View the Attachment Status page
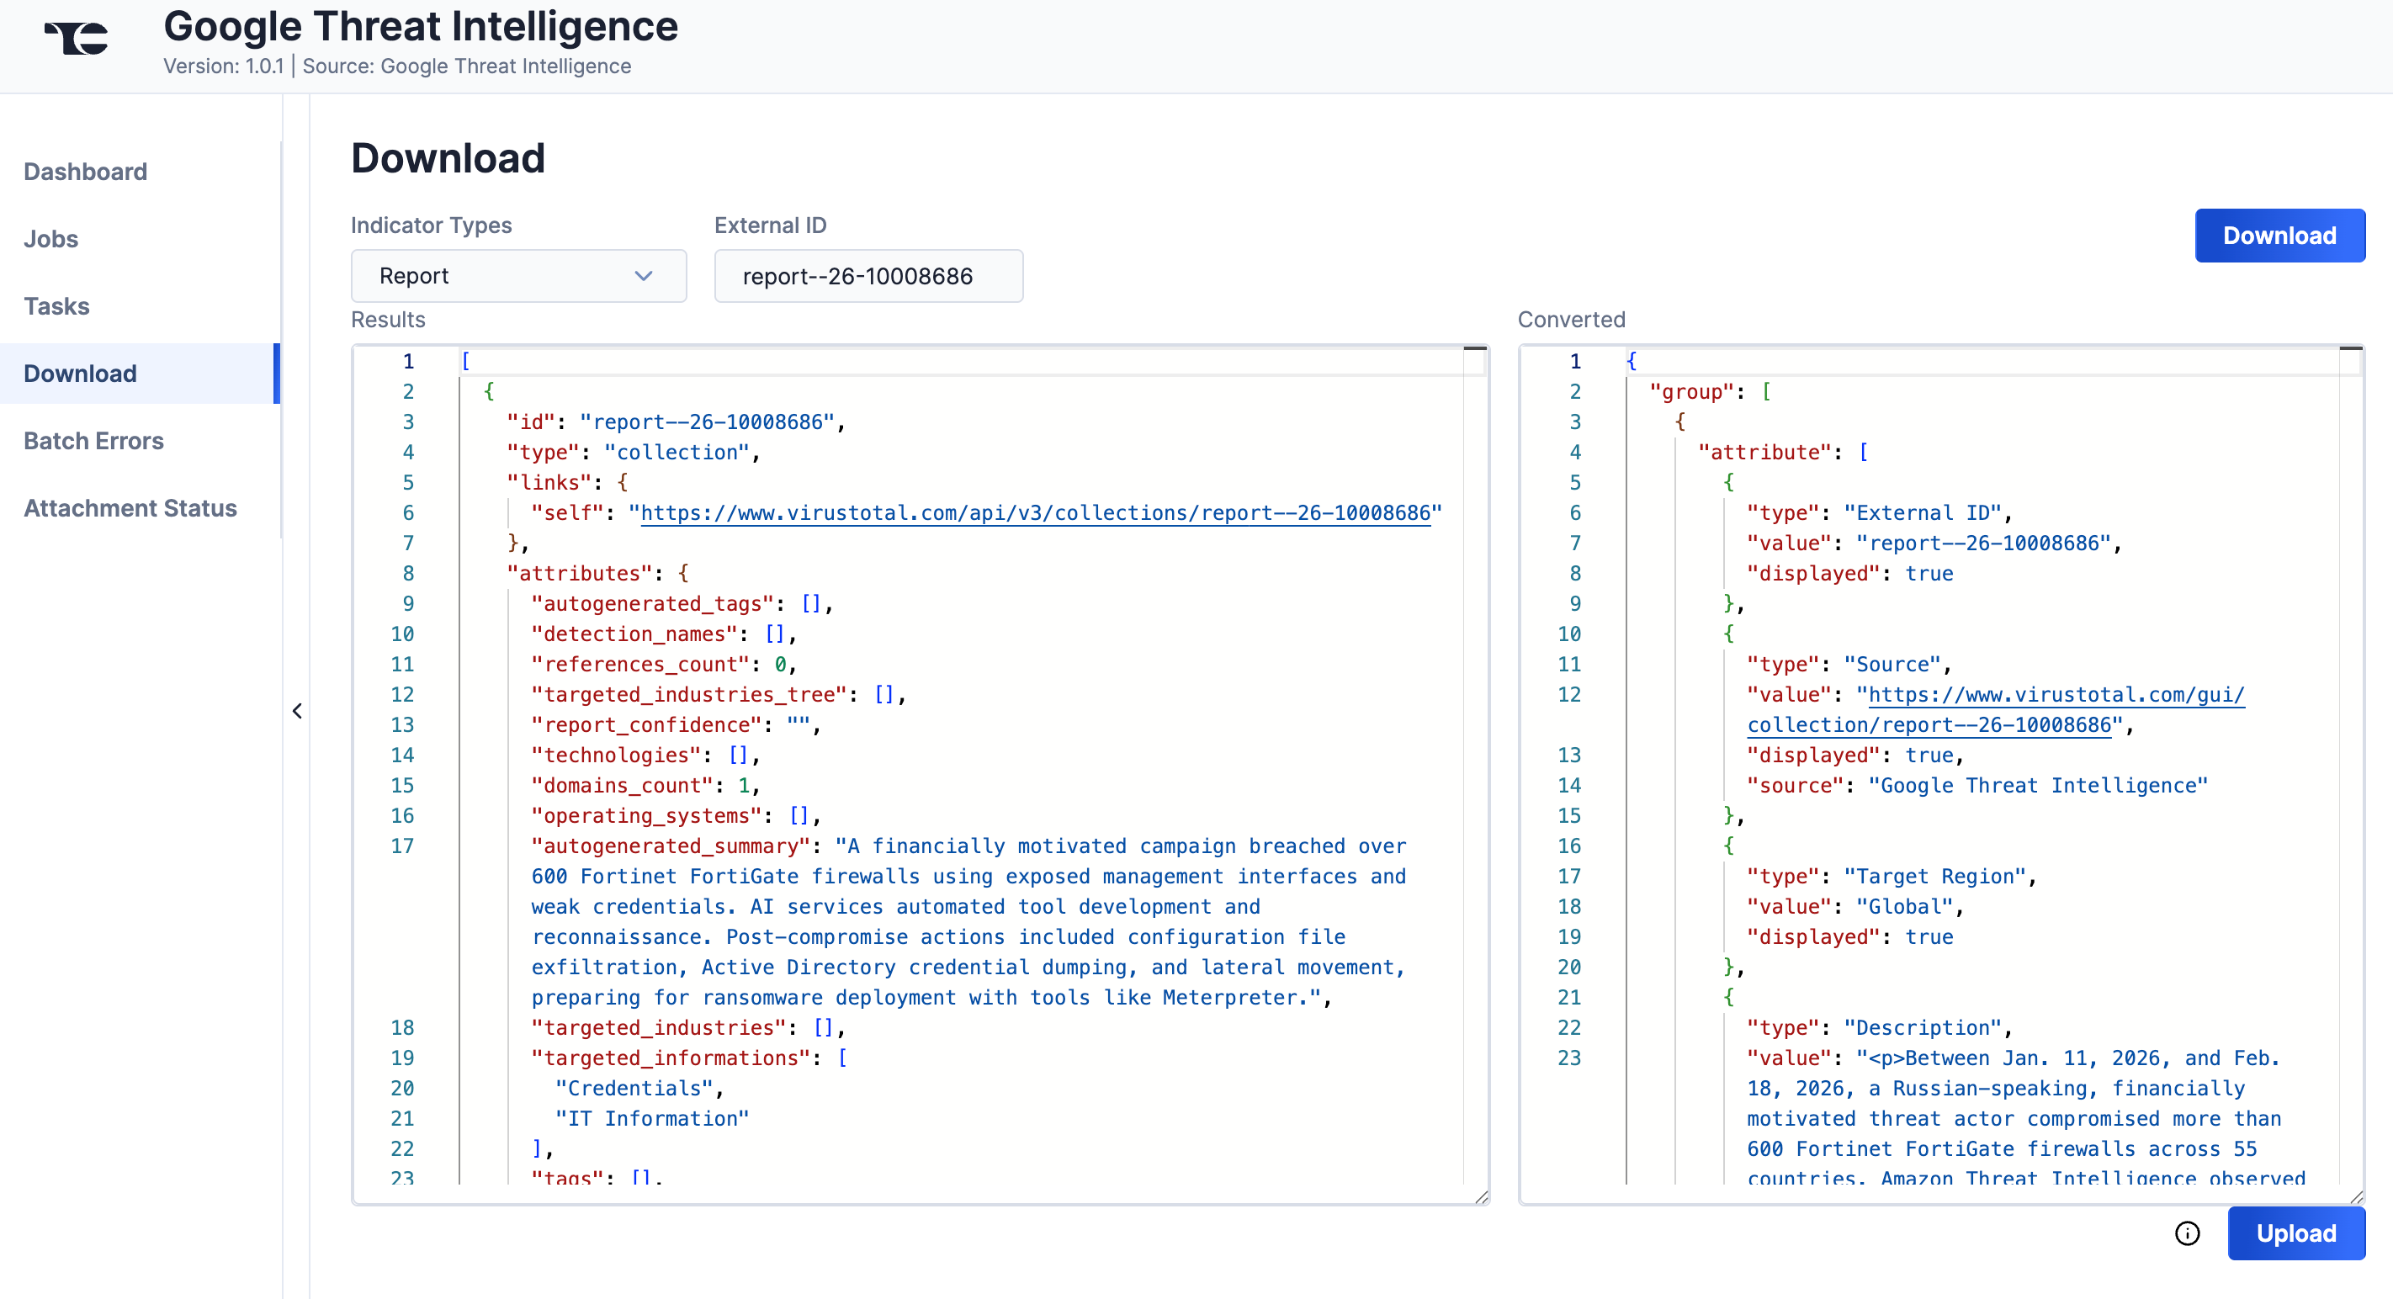This screenshot has height=1299, width=2393. click(x=130, y=508)
